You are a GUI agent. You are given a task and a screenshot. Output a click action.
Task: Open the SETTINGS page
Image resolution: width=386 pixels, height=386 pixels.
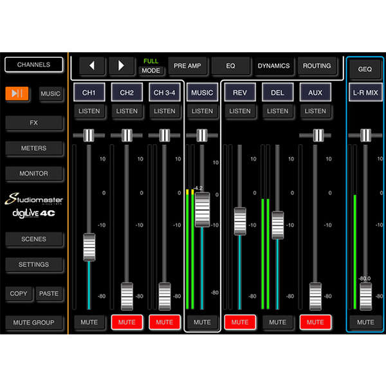pyautogui.click(x=33, y=264)
